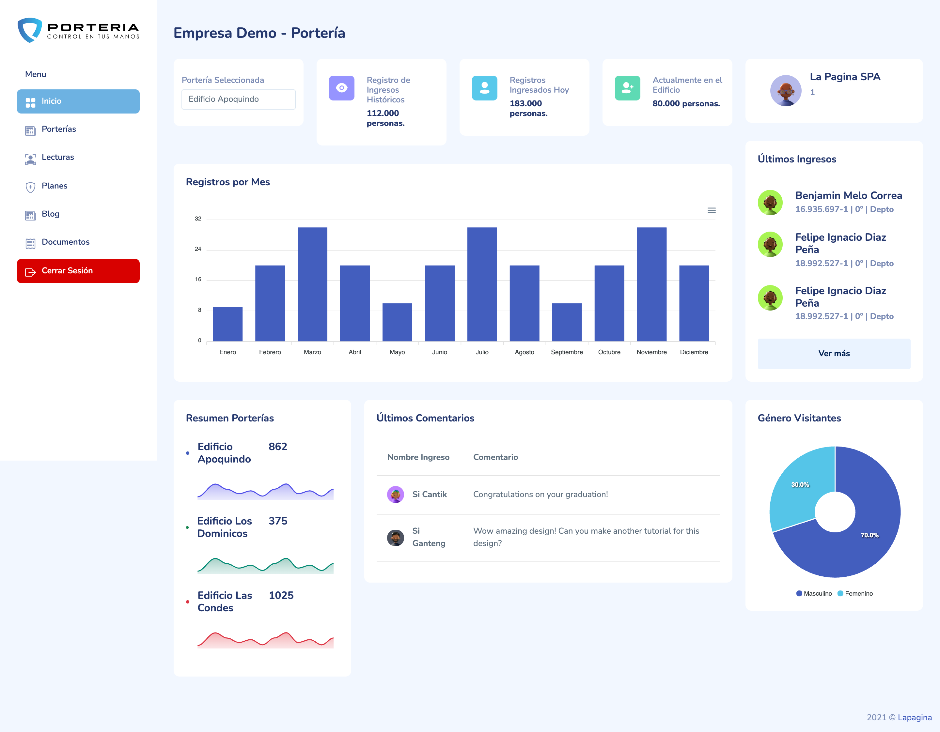This screenshot has height=732, width=940.
Task: Click the add-user icon for Actualmente en el Edificio
Action: pos(627,88)
